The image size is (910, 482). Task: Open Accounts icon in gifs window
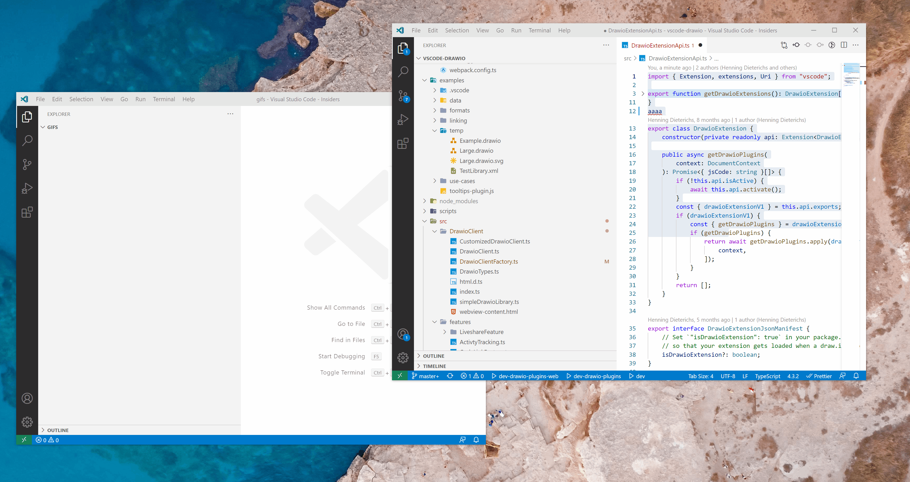[27, 398]
